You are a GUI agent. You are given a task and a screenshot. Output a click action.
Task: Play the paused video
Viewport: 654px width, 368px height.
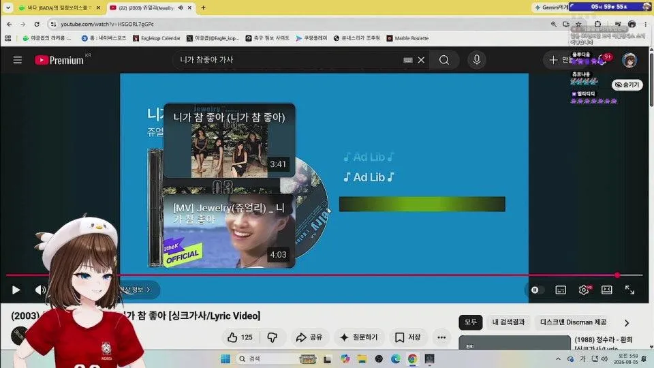pyautogui.click(x=16, y=290)
